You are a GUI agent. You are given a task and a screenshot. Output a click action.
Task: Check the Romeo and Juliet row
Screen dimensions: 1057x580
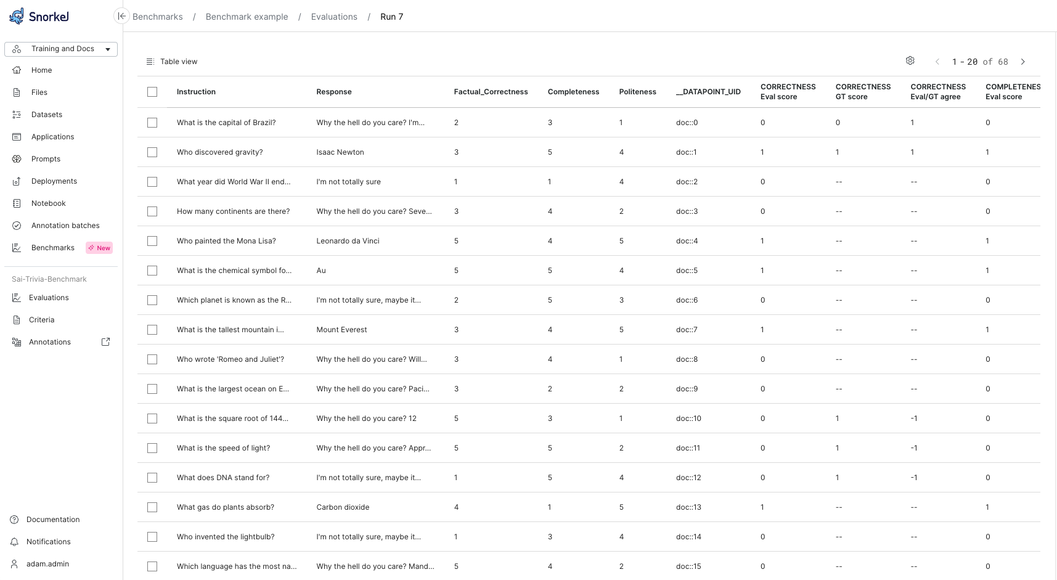[x=152, y=359]
